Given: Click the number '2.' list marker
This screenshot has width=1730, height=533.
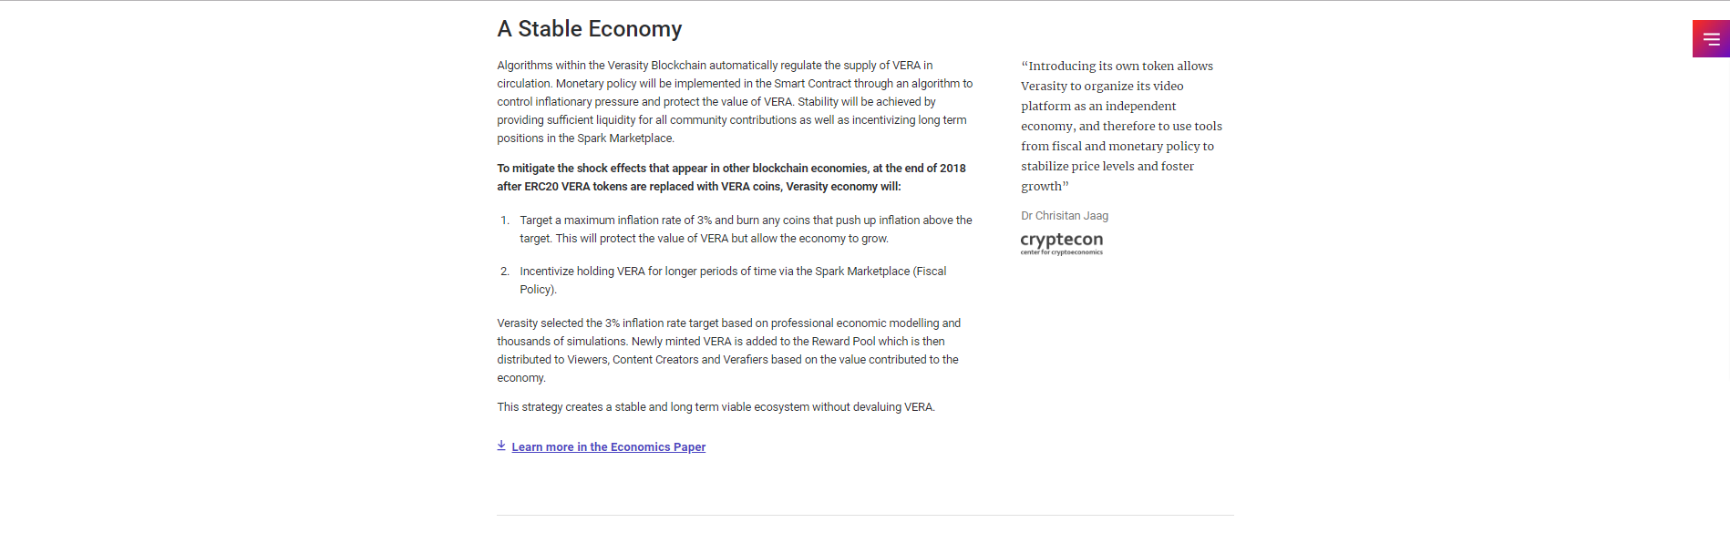Looking at the screenshot, I should click(x=505, y=272).
